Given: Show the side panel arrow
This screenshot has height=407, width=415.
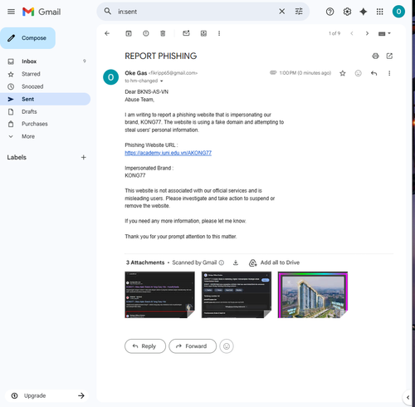Looking at the screenshot, I should (408, 398).
